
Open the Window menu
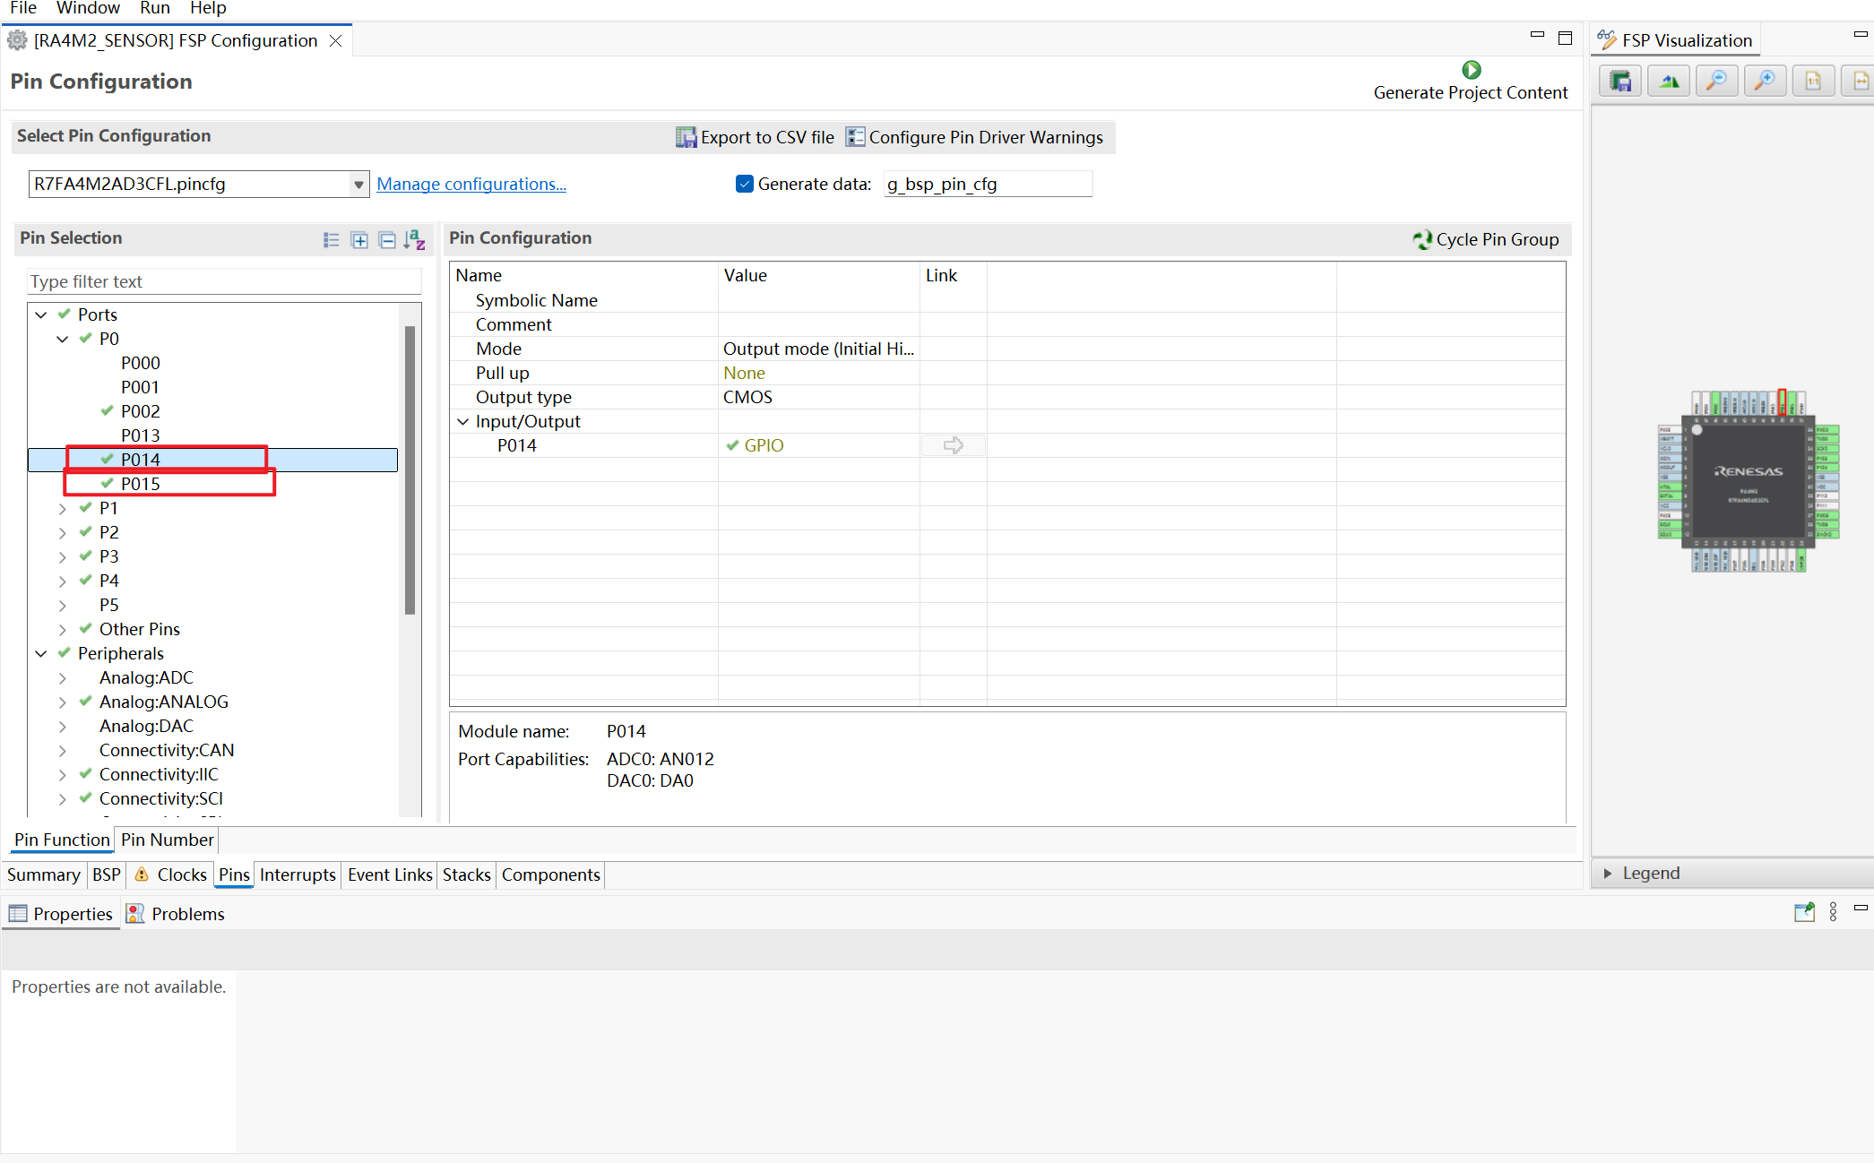click(x=88, y=8)
